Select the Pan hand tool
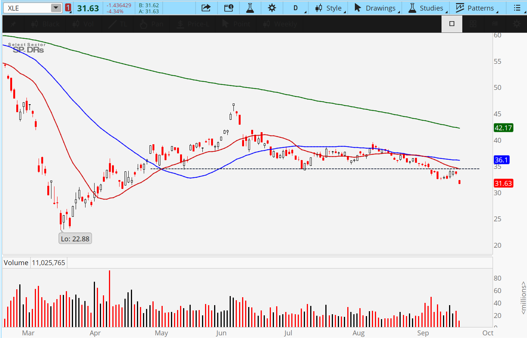The image size is (527, 338). pos(151,24)
